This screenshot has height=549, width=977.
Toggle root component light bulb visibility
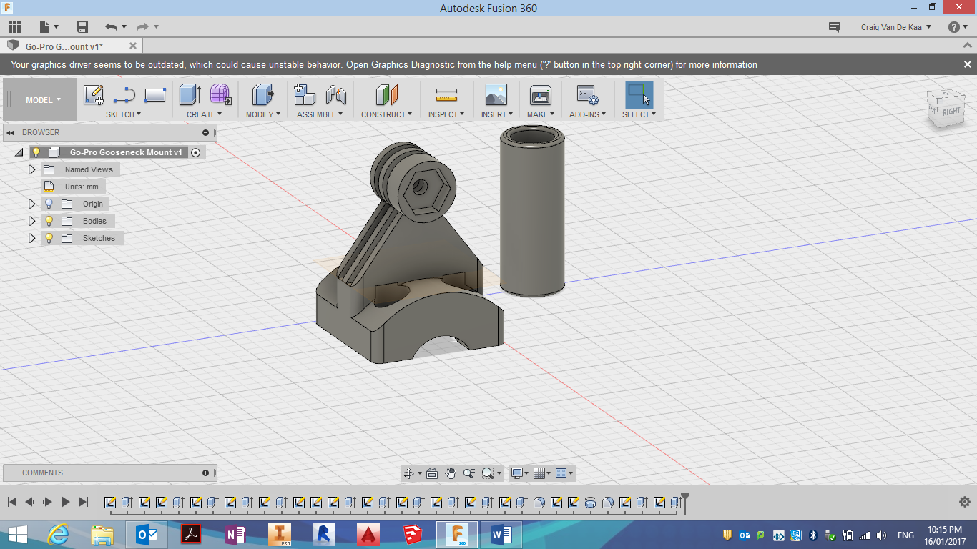tap(36, 152)
